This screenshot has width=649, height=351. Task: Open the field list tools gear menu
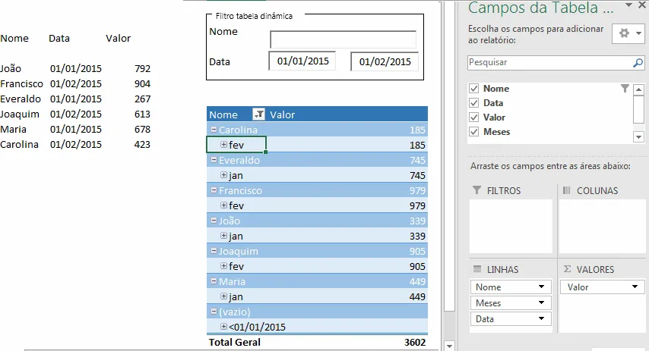point(628,33)
